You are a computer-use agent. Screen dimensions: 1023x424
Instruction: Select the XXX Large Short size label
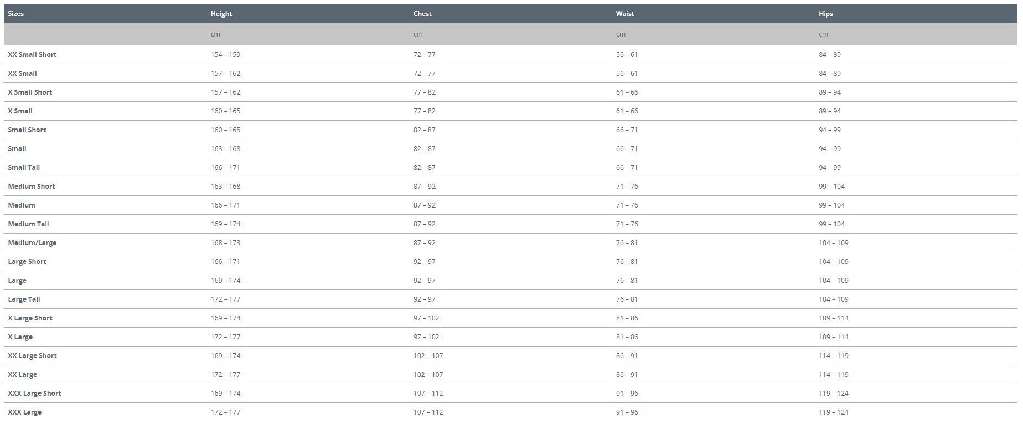point(34,394)
